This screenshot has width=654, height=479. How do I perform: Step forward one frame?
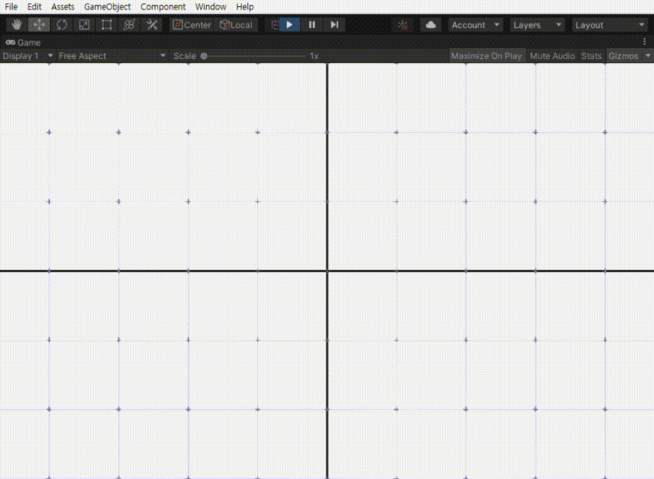334,25
